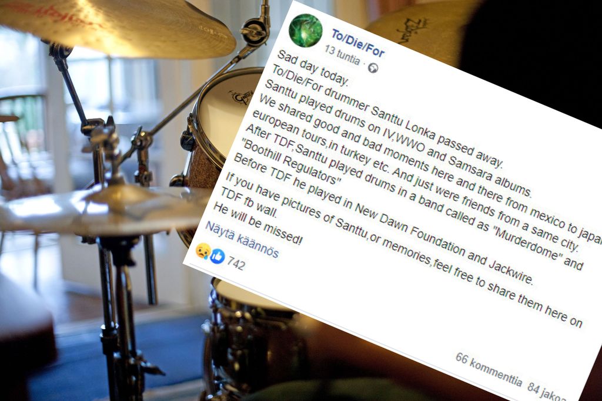Open the 66 kommenttia comments link
602x401 pixels.
pyautogui.click(x=489, y=370)
